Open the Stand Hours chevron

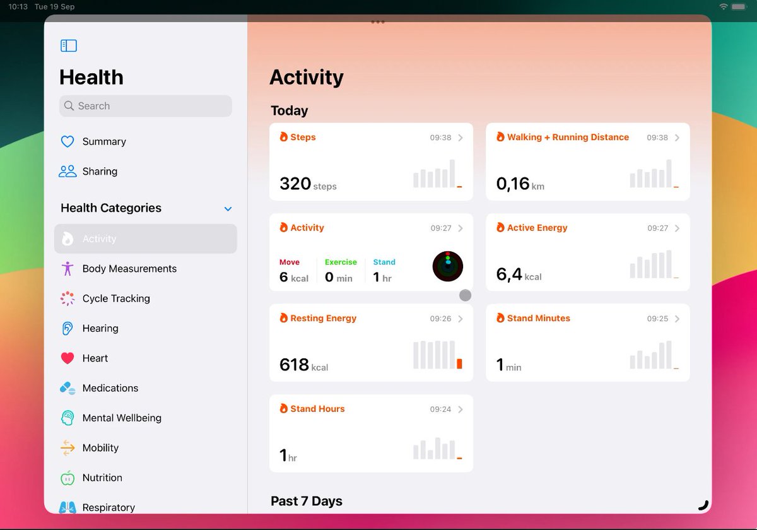point(461,409)
